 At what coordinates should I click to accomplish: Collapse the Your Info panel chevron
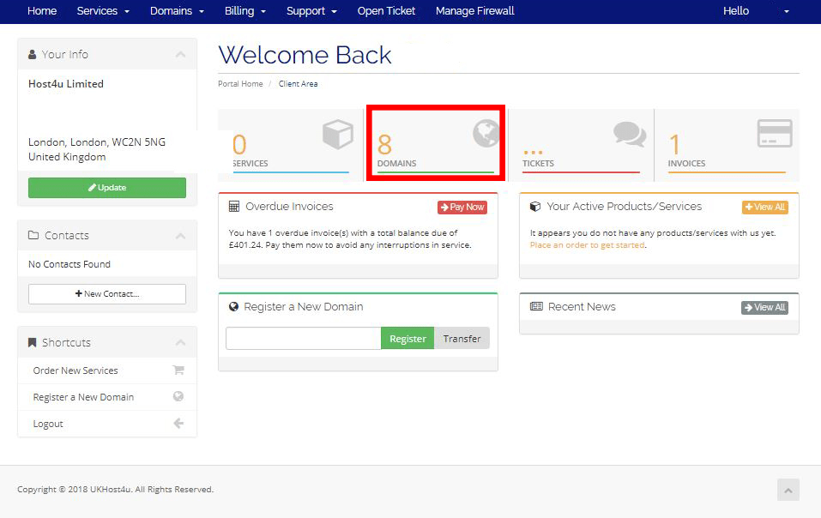click(x=181, y=54)
